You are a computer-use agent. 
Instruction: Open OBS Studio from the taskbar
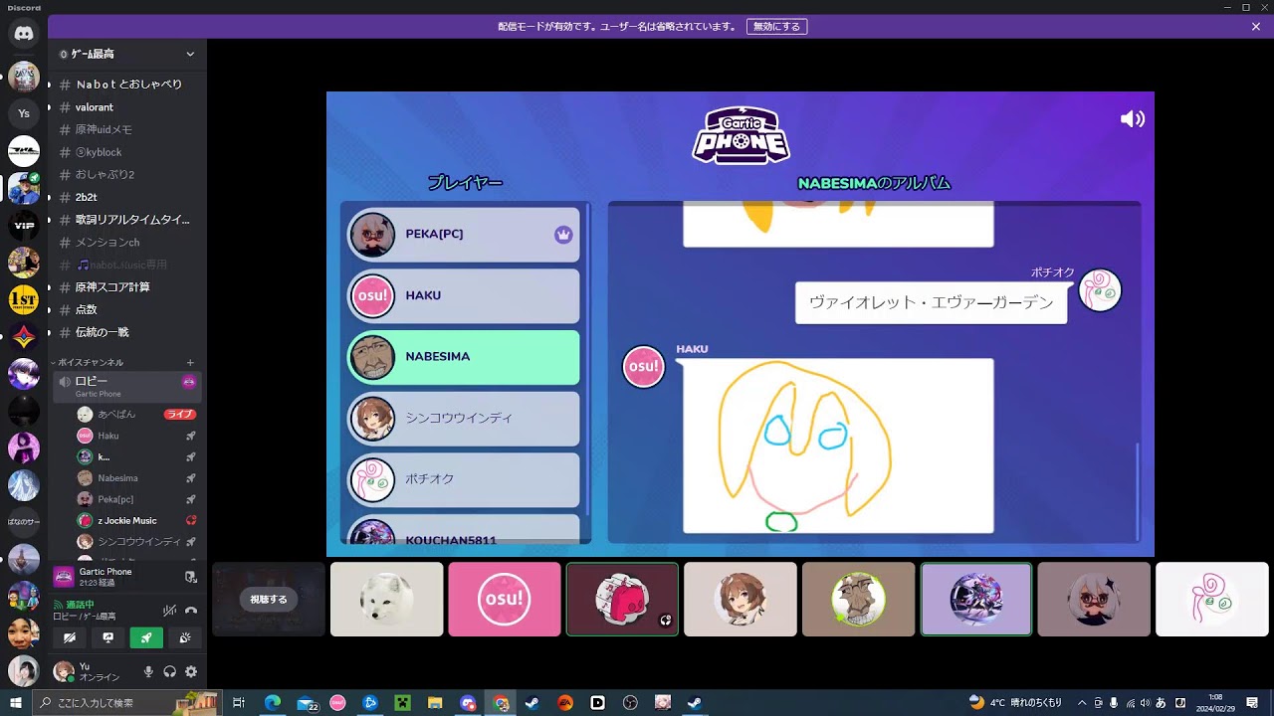(630, 703)
